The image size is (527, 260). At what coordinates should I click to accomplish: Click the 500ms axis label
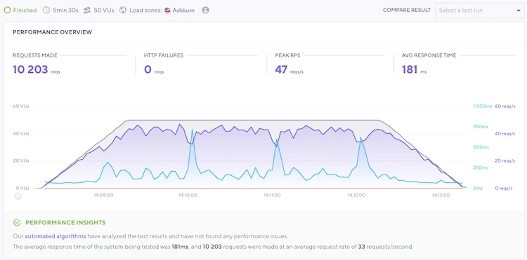pyautogui.click(x=481, y=147)
